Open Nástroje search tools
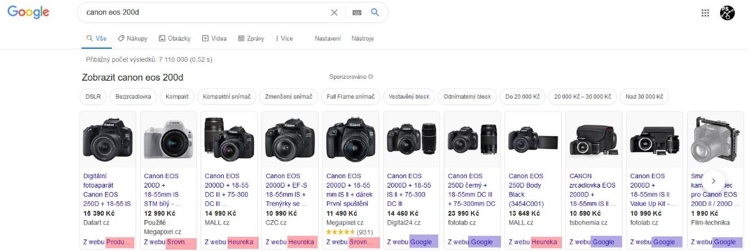Image resolution: width=750 pixels, height=252 pixels. 362,38
